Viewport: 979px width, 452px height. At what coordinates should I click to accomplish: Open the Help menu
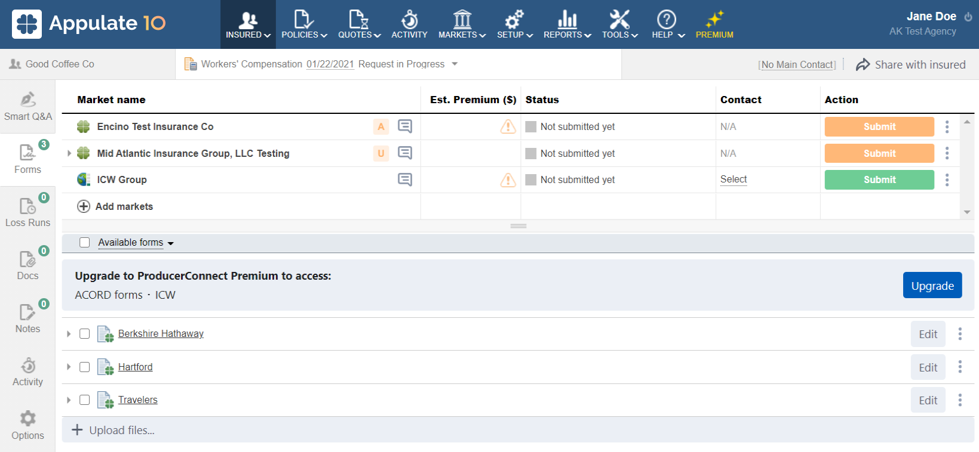click(x=668, y=24)
